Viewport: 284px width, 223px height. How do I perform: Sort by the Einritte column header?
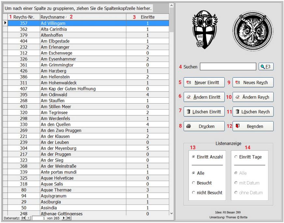click(148, 17)
